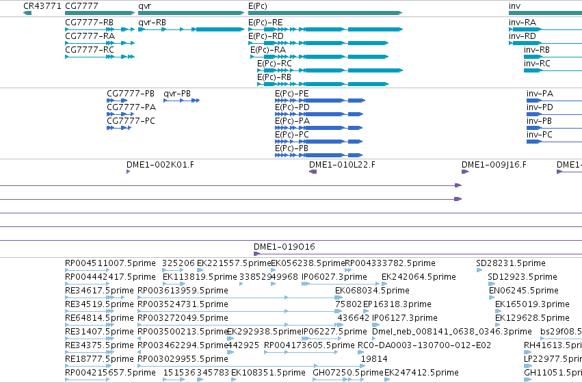Click protein CG7777-PA label

[131, 107]
